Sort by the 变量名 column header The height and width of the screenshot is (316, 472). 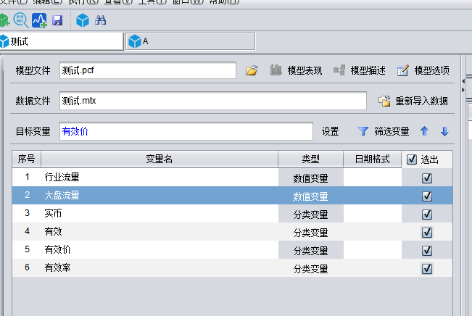click(x=160, y=159)
